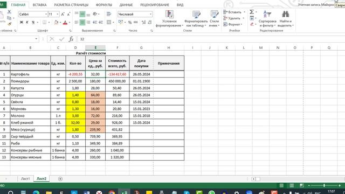Open Сортировка и фильтр menu

[267, 19]
